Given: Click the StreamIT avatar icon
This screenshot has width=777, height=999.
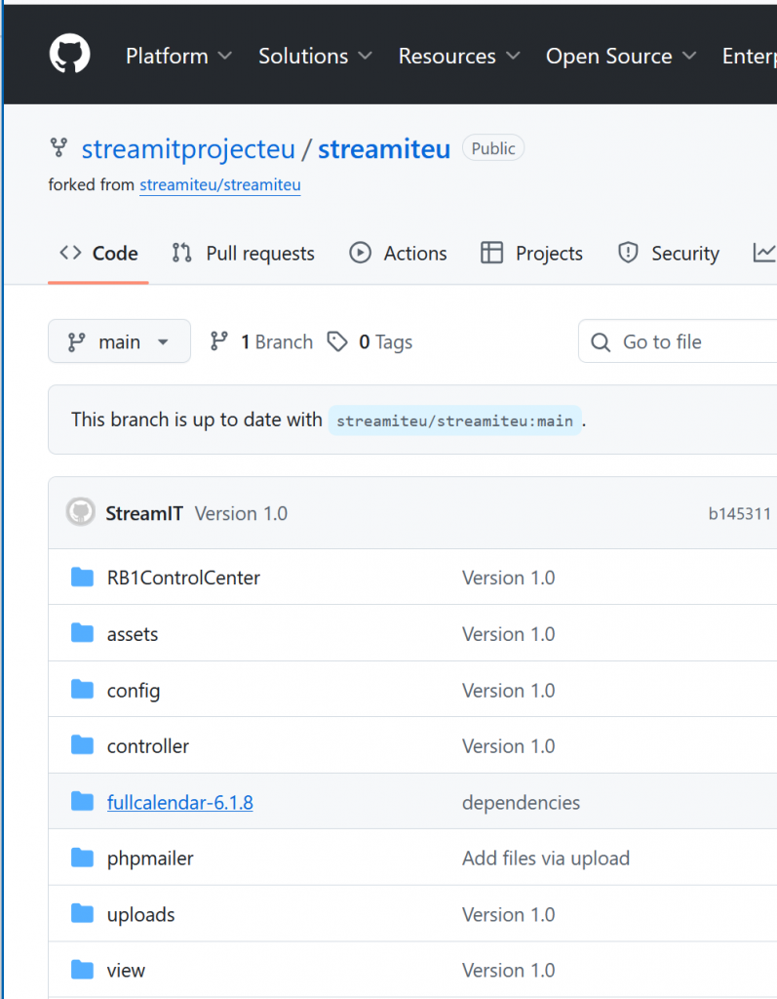Looking at the screenshot, I should (x=80, y=513).
